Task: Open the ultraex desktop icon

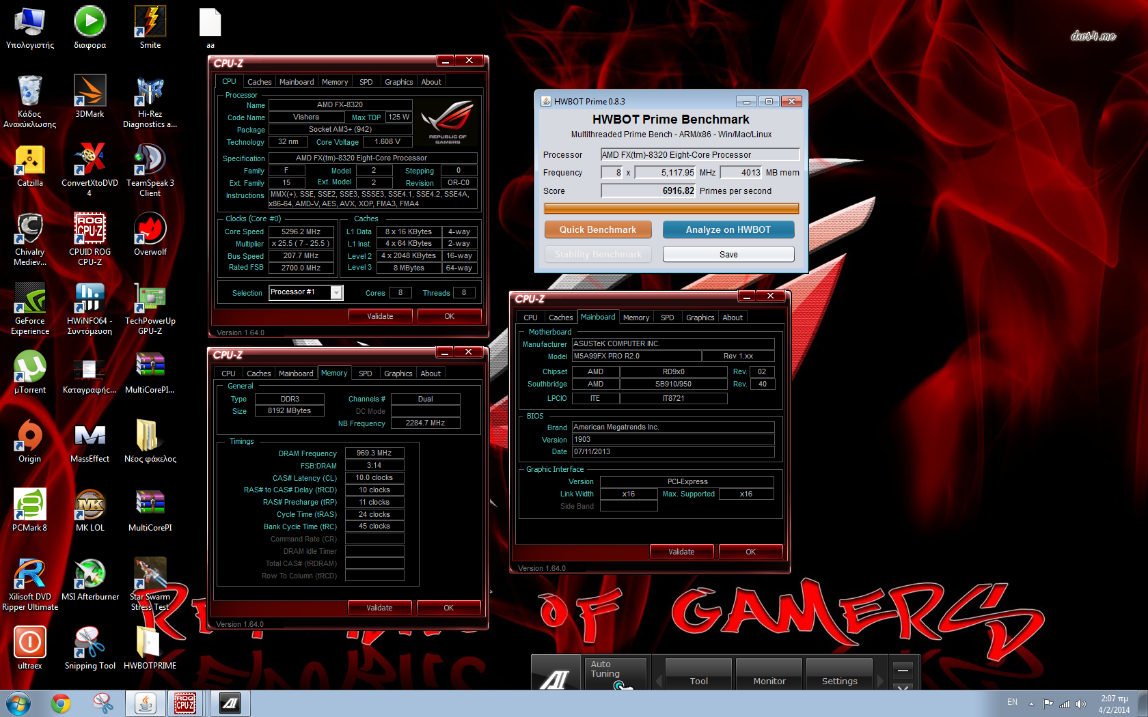Action: (30, 648)
